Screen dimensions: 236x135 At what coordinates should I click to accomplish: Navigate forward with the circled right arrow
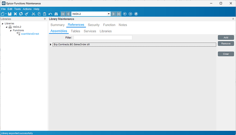click(x=130, y=14)
